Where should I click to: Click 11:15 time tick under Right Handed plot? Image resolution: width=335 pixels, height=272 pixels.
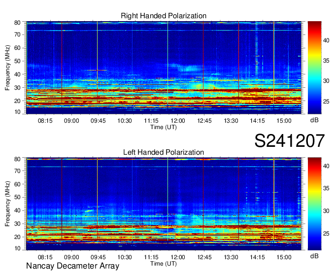click(x=151, y=121)
